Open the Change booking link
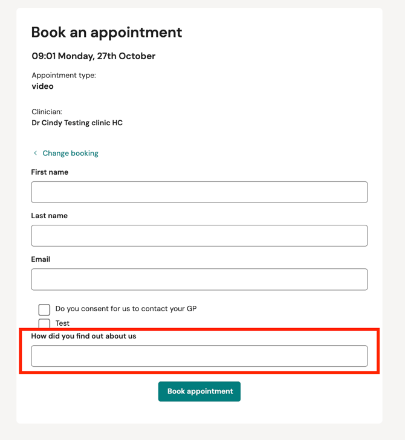This screenshot has width=405, height=440. tap(70, 154)
